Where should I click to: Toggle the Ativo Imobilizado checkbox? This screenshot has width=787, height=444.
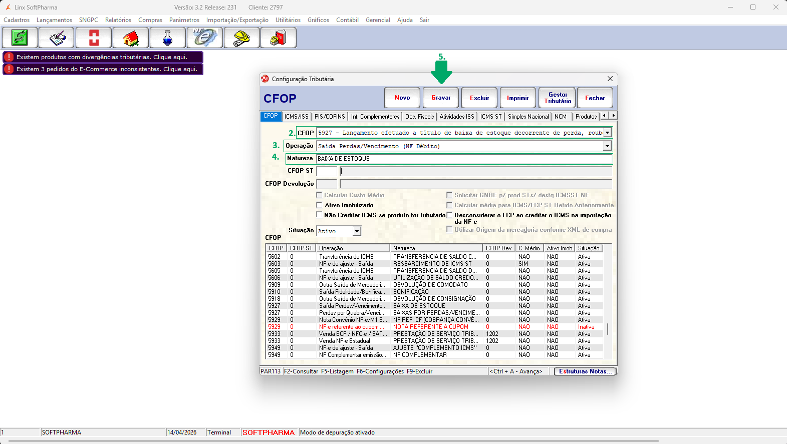coord(319,205)
